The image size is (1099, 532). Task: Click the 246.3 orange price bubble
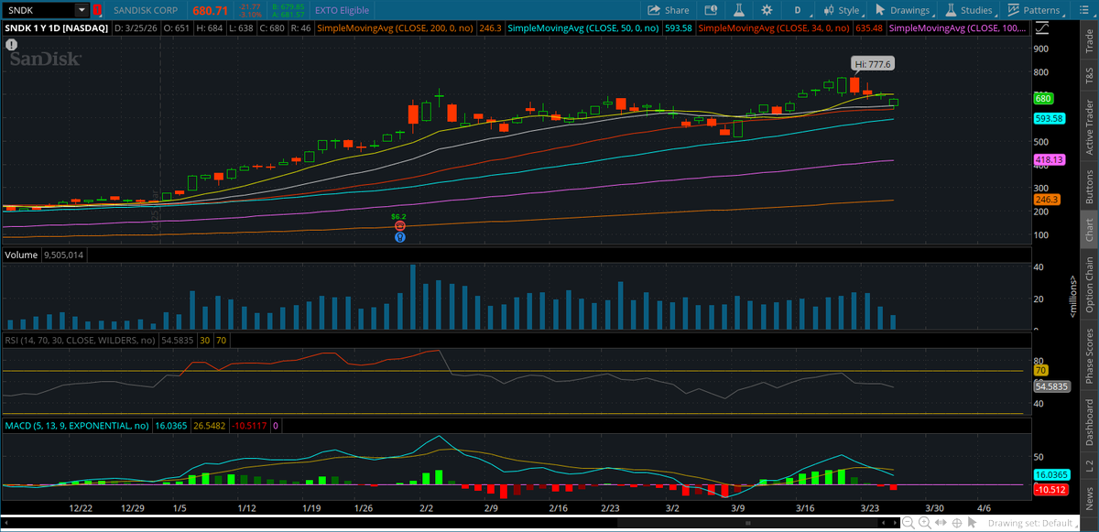pyautogui.click(x=1045, y=199)
